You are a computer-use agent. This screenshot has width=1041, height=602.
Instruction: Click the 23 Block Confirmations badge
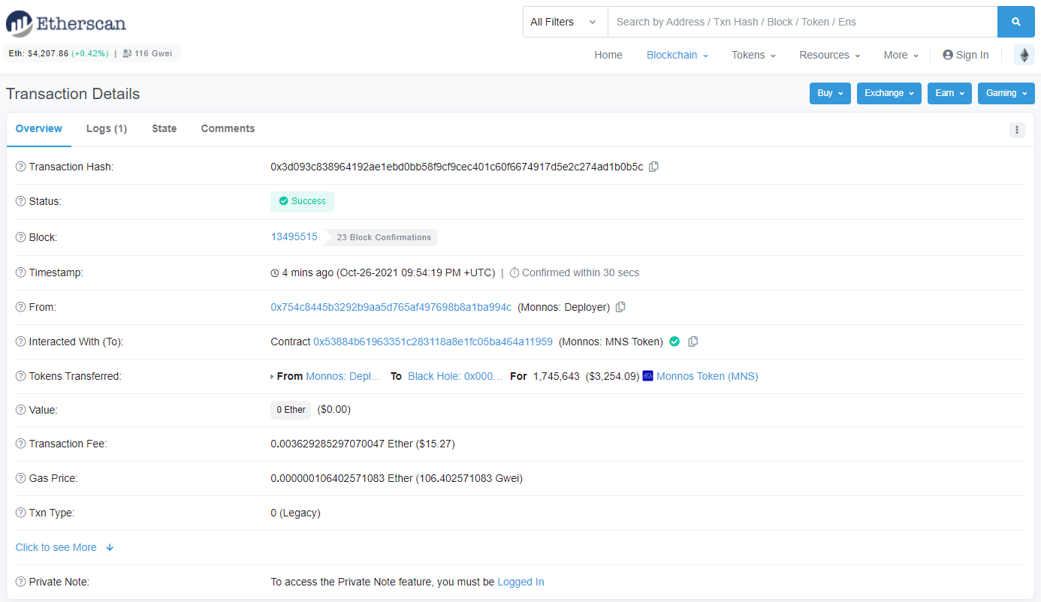382,237
